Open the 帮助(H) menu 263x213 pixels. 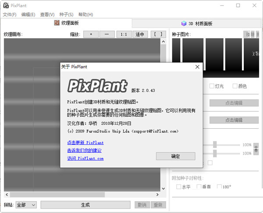(x=85, y=14)
